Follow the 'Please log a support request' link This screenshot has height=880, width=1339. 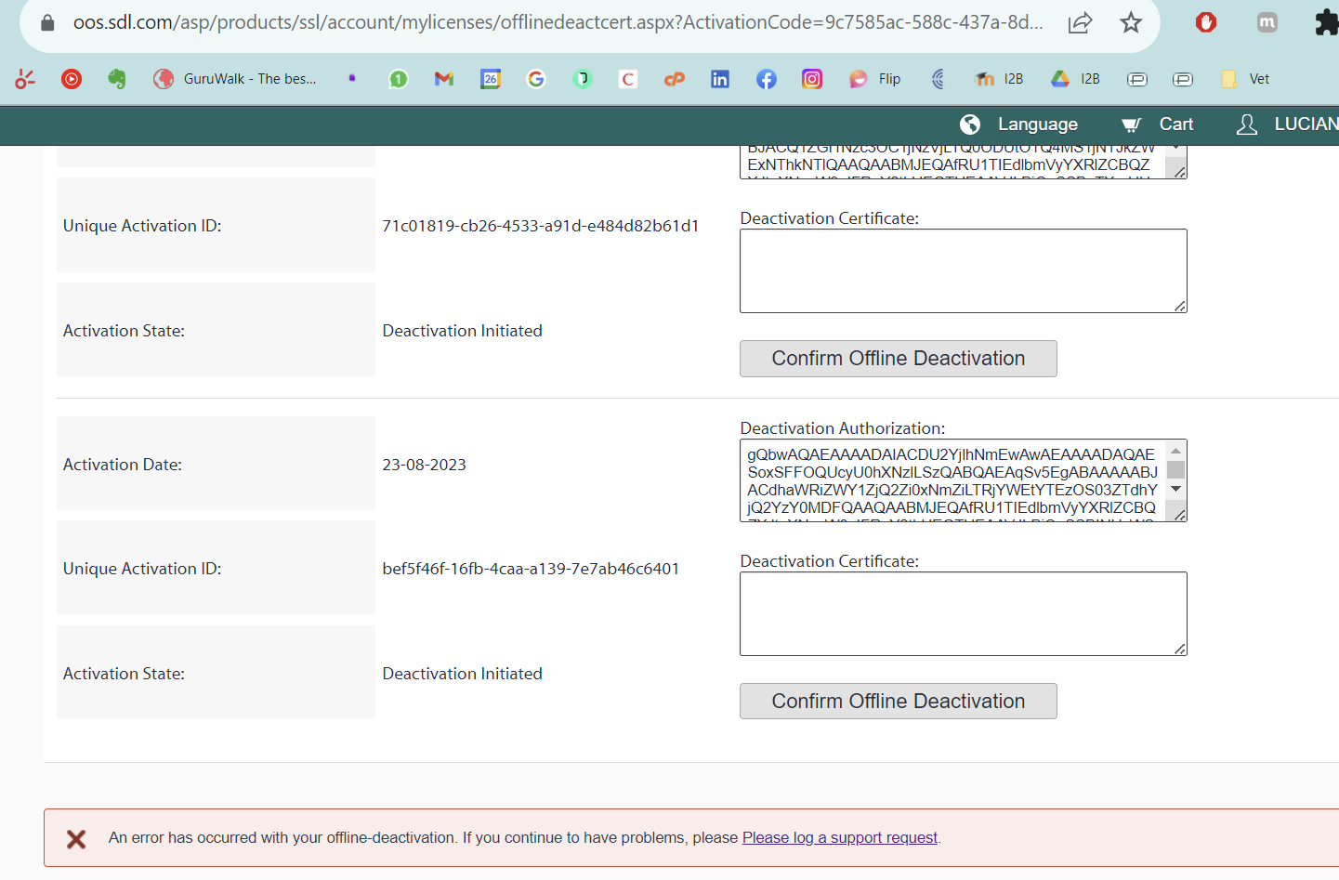(840, 838)
